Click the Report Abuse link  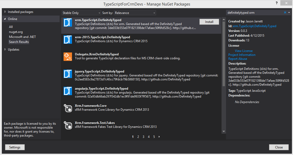pos(238,59)
